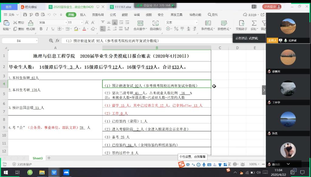Image resolution: width=311 pixels, height=177 pixels.
Task: Click the Print icon in quick access toolbar
Action: pyautogui.click(x=37, y=15)
